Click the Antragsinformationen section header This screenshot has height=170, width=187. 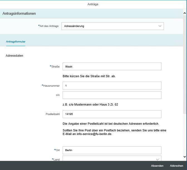tap(19, 13)
